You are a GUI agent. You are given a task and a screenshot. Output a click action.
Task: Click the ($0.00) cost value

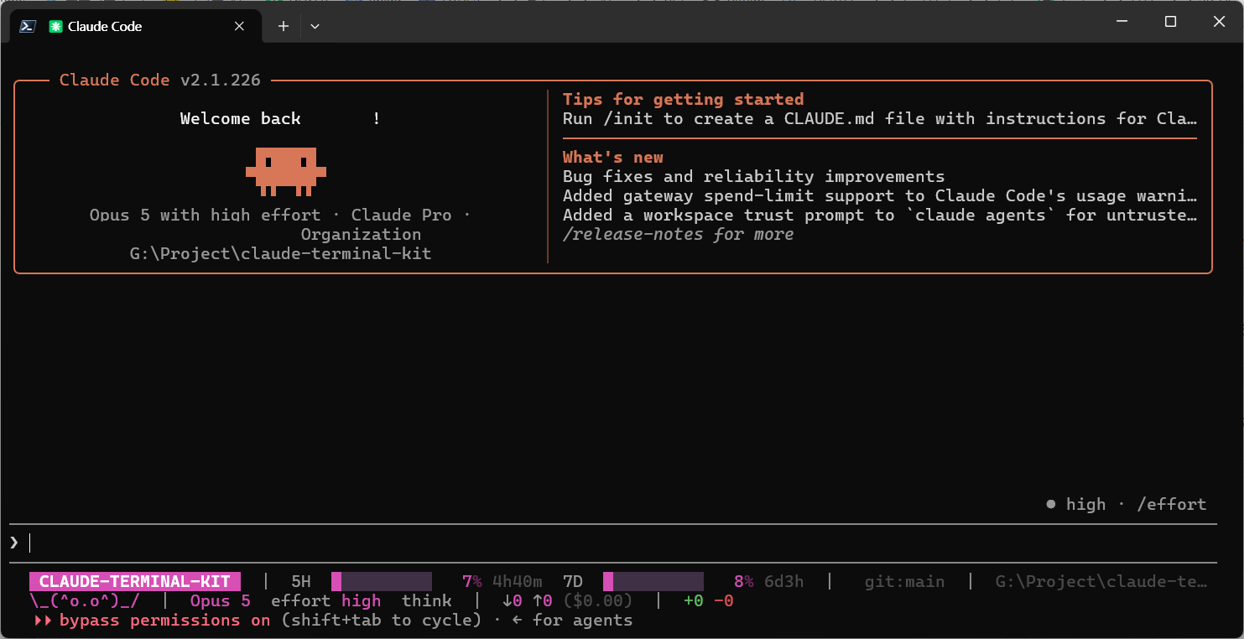[x=598, y=600]
